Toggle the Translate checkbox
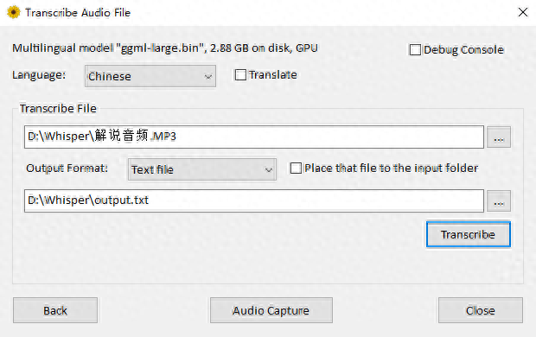Screen dimensions: 536x337 point(240,75)
